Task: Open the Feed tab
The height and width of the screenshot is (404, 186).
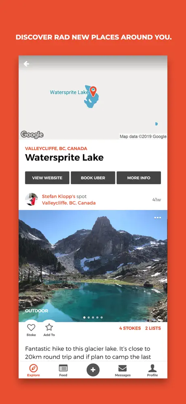Action: (63, 368)
